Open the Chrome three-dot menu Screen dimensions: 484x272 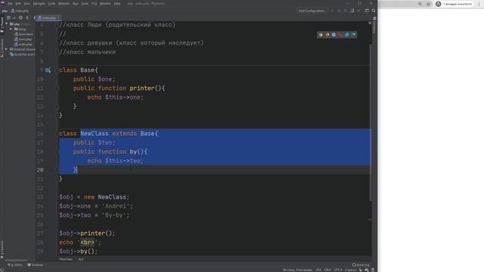click(x=479, y=4)
